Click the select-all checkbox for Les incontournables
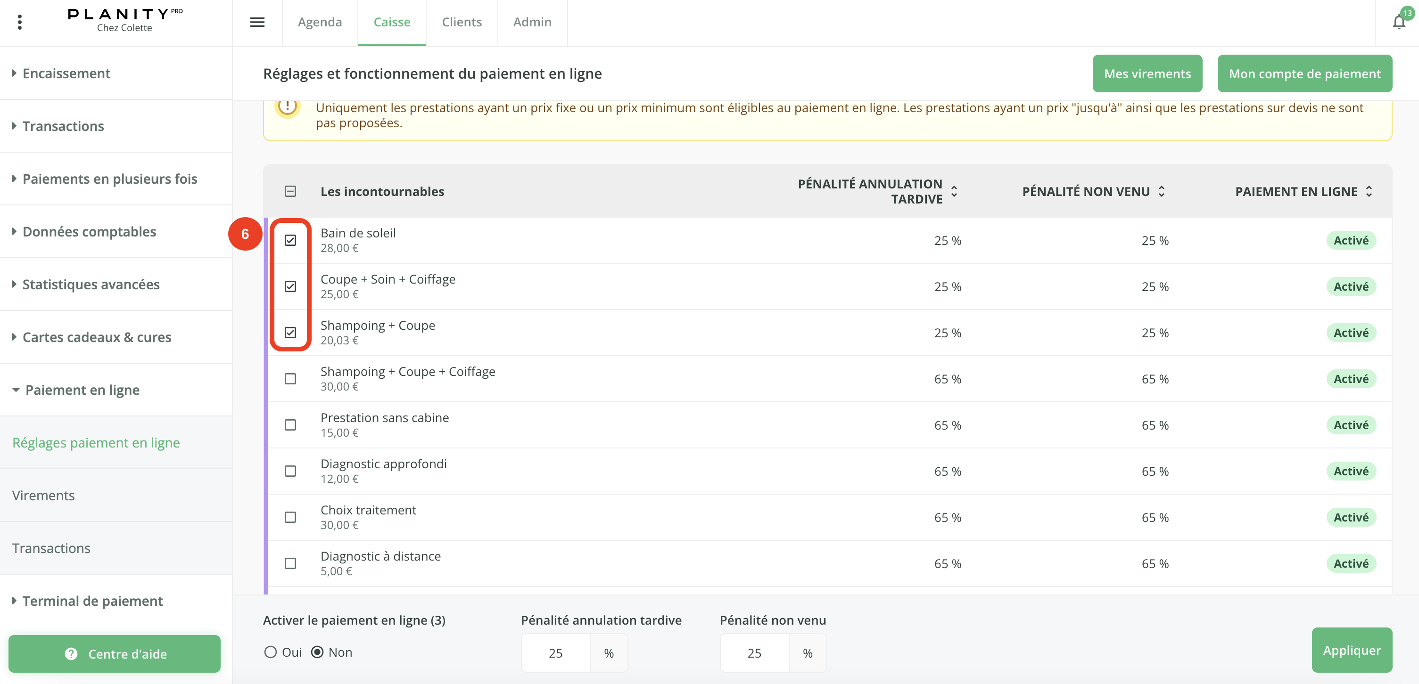This screenshot has width=1419, height=684. (290, 192)
